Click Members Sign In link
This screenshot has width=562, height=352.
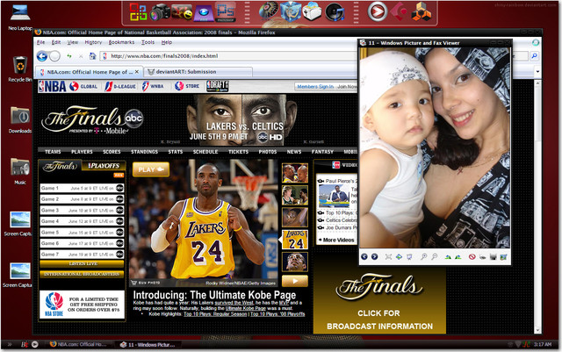(x=314, y=87)
